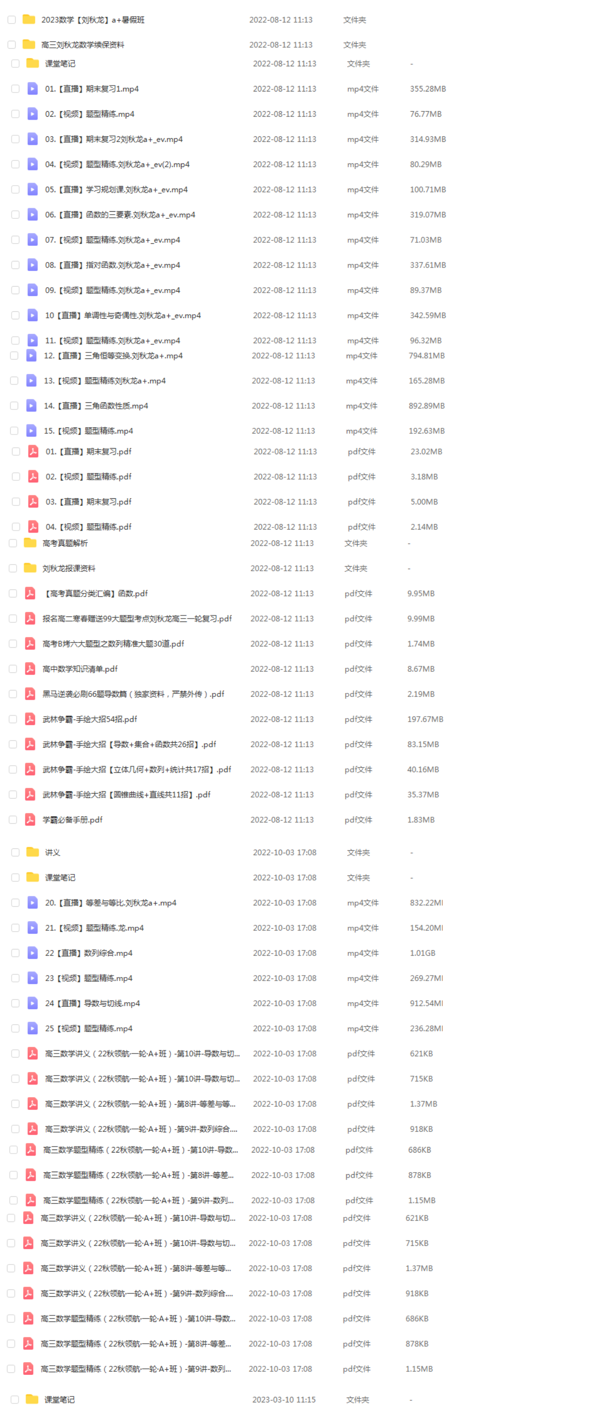The height and width of the screenshot is (1408, 609).
Task: Click the PDF icon for 01.【直播】期末复习.pdf
Action: point(33,452)
